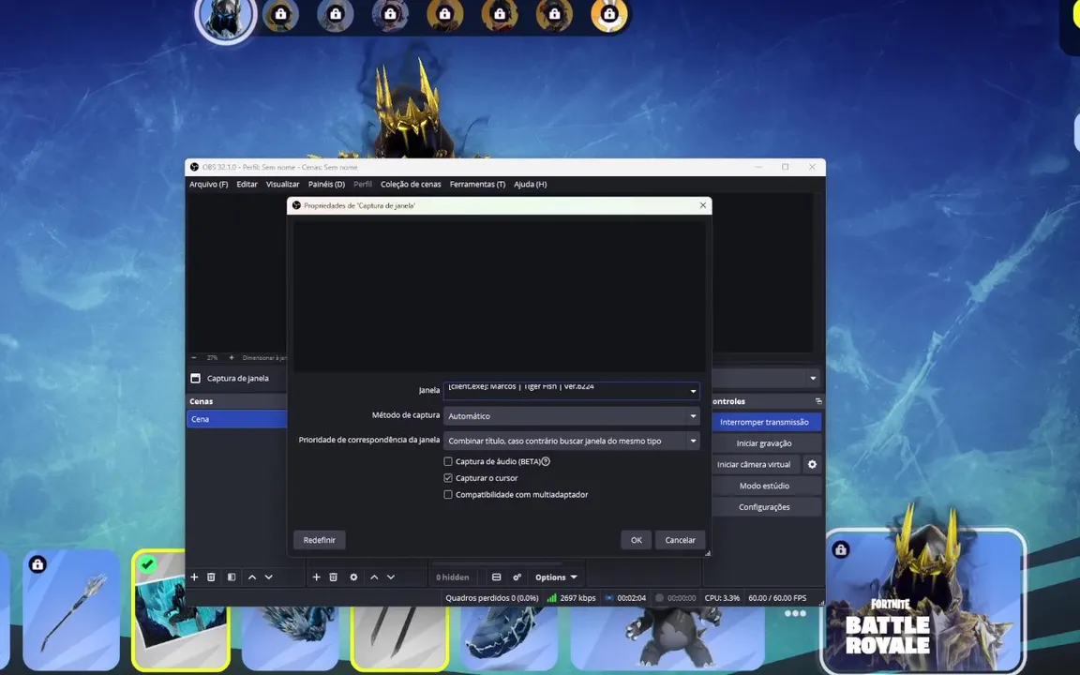Expand the dropdown arrow above the Controles panel
Viewport: 1080px width, 675px height.
813,378
